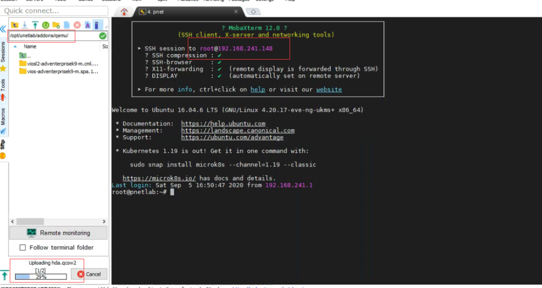The image size is (542, 288).
Task: Click the Remote monitoring button
Action: click(x=58, y=233)
